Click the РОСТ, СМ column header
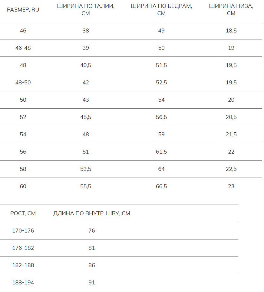Viewport: 264px width, 292px height. coord(23,213)
